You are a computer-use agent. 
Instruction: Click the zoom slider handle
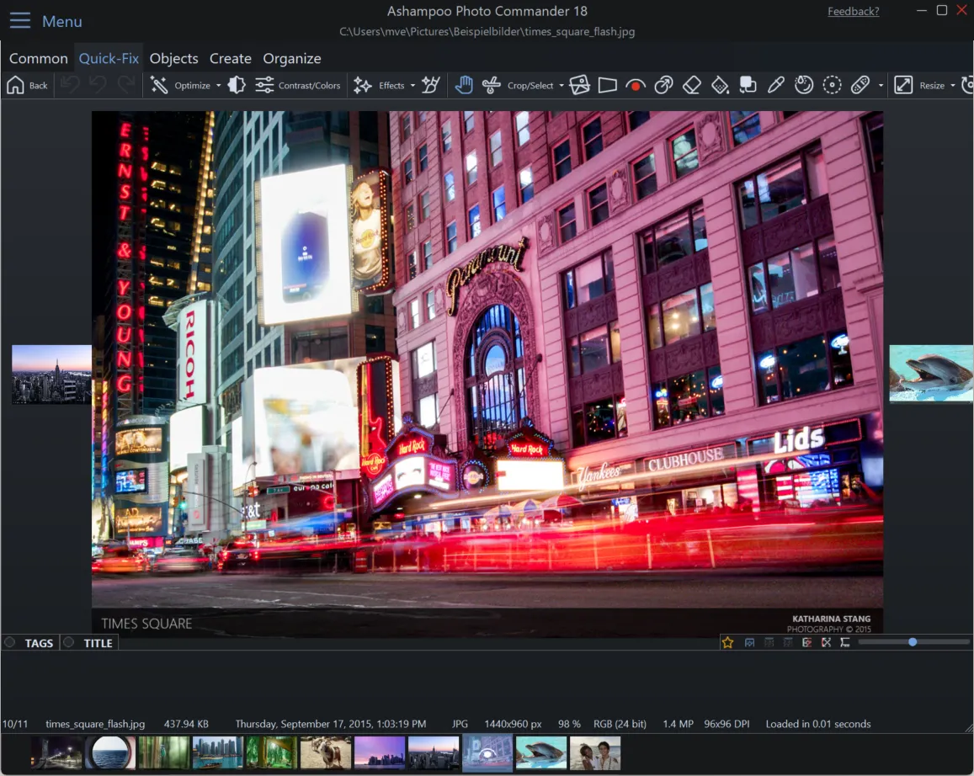pyautogui.click(x=913, y=642)
